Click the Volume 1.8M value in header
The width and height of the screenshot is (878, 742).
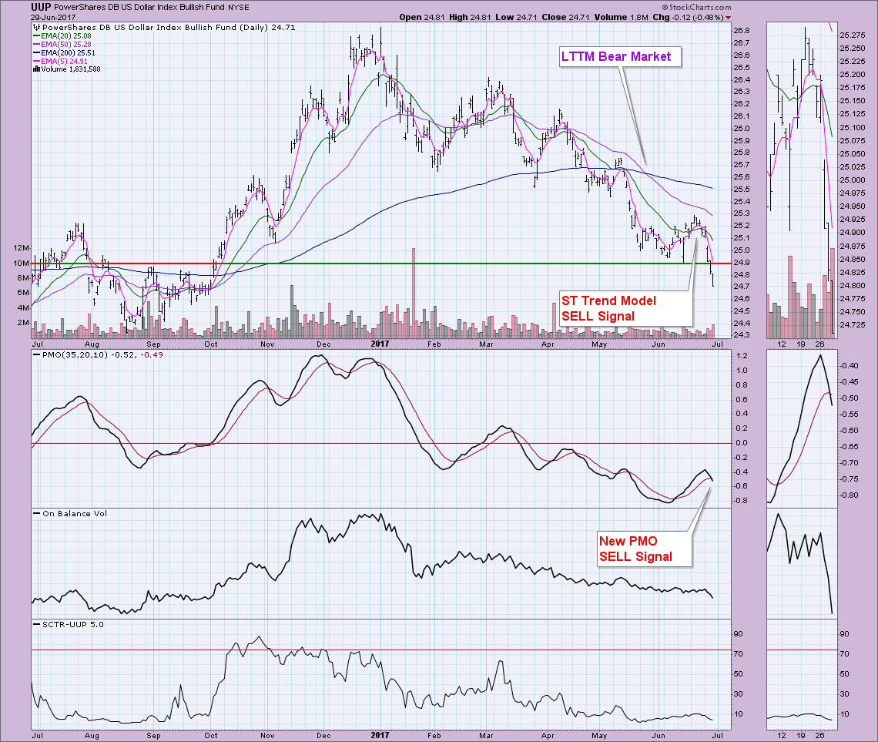pyautogui.click(x=621, y=18)
